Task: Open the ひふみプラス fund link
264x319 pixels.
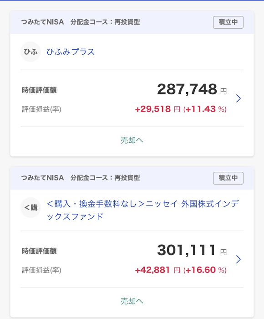Action: click(x=71, y=52)
